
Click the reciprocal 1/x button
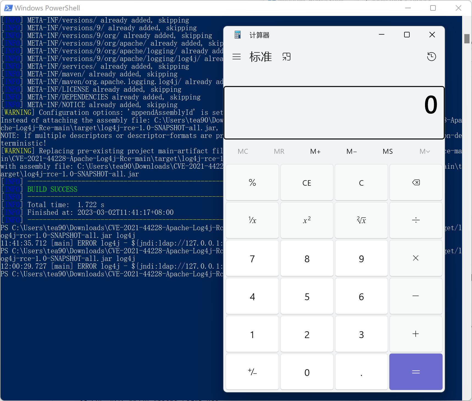pos(252,220)
